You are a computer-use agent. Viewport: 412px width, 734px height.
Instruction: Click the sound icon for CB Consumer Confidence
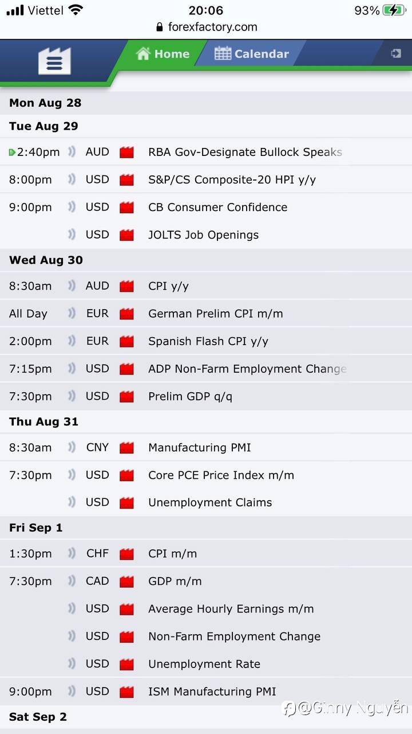pos(72,207)
